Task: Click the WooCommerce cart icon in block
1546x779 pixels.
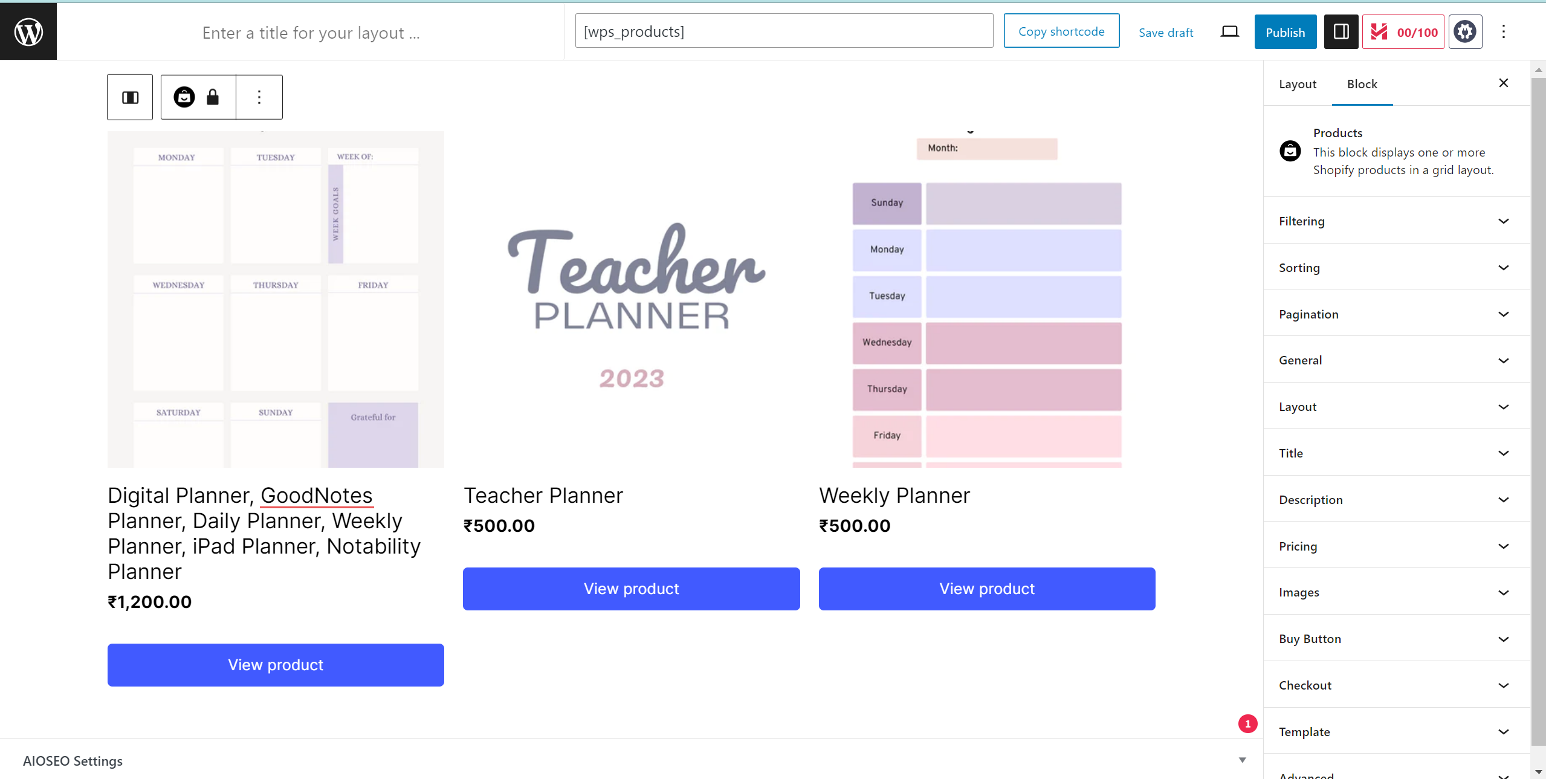Action: [x=183, y=96]
